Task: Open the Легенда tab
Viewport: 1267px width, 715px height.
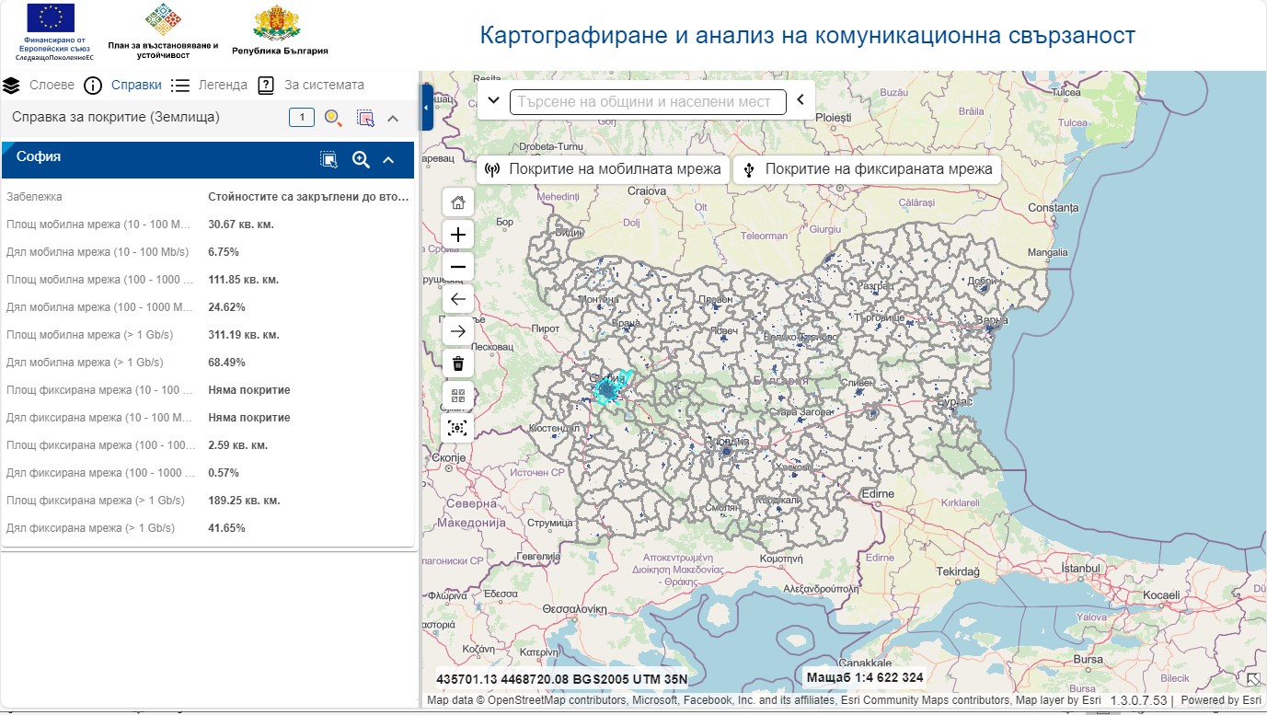Action: 223,85
